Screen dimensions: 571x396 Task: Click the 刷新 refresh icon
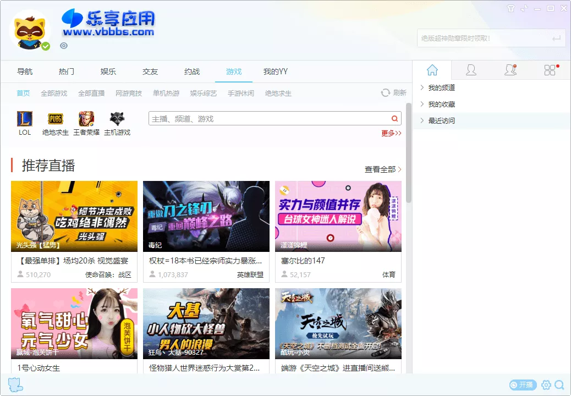385,93
